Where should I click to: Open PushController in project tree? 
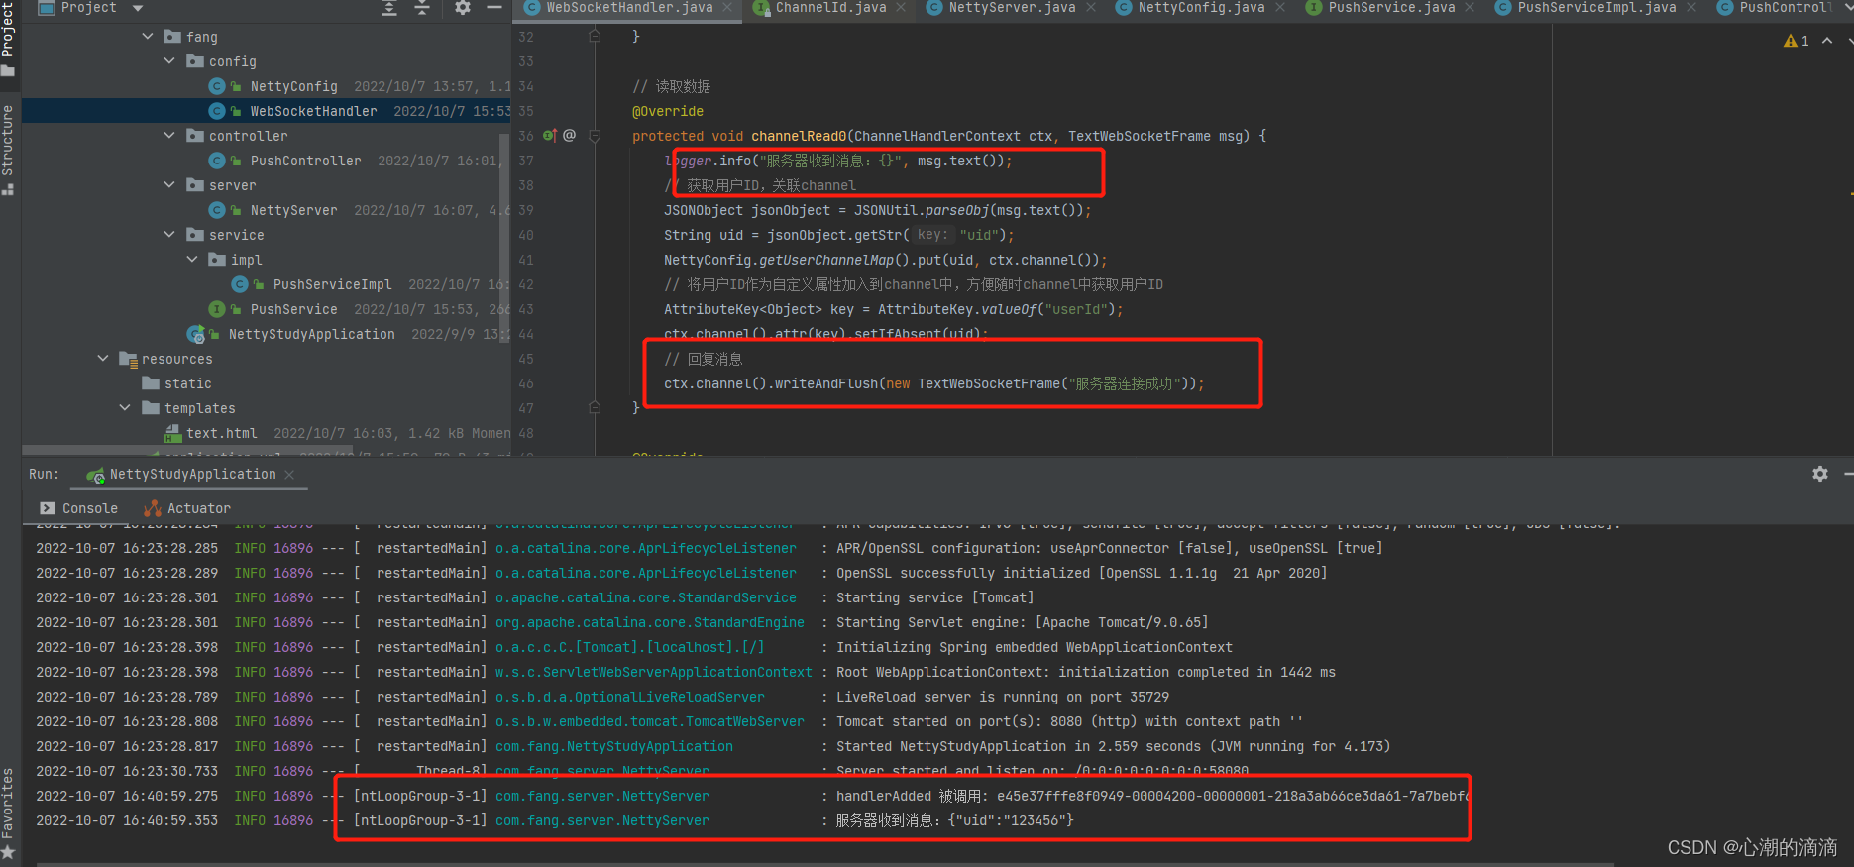(305, 161)
